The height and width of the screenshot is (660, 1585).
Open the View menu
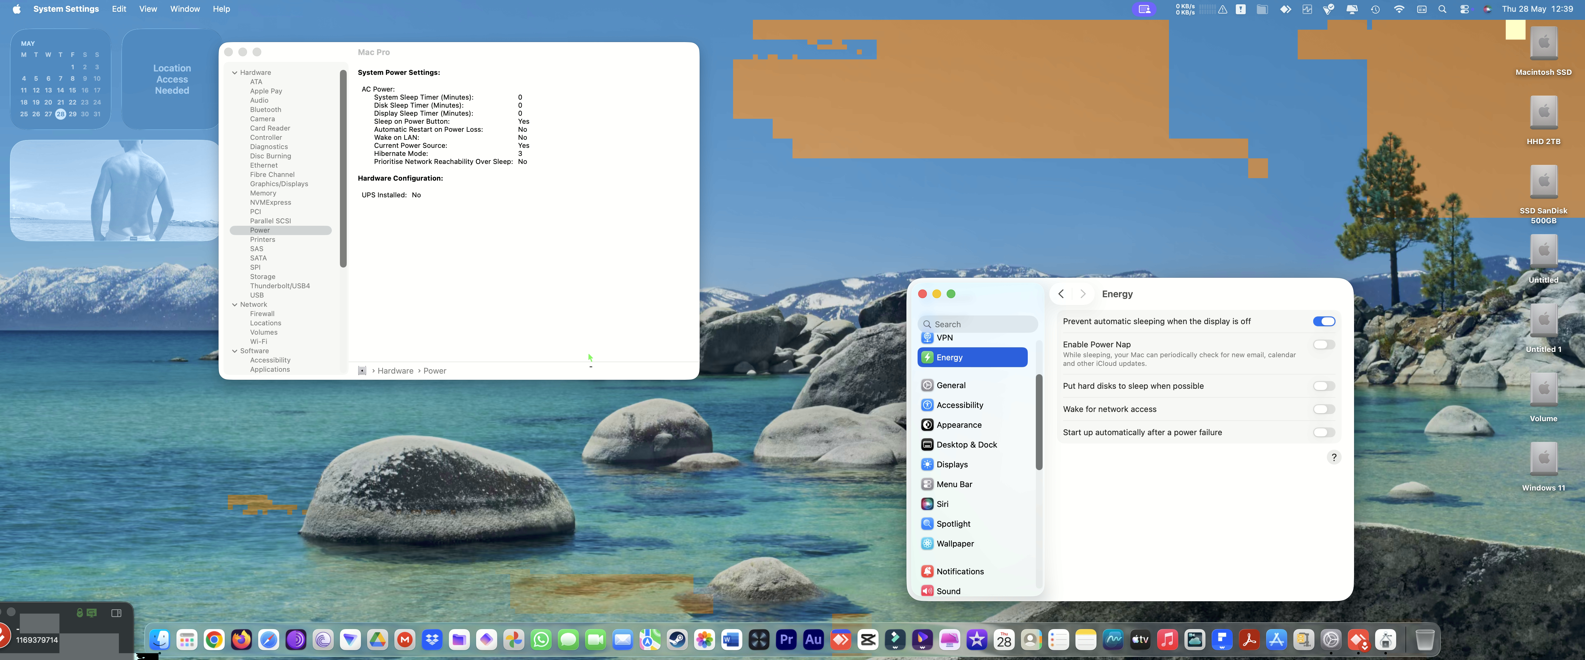[x=148, y=9]
